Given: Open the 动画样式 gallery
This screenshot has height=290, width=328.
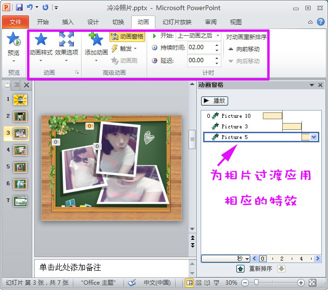Looking at the screenshot, I should coord(41,46).
